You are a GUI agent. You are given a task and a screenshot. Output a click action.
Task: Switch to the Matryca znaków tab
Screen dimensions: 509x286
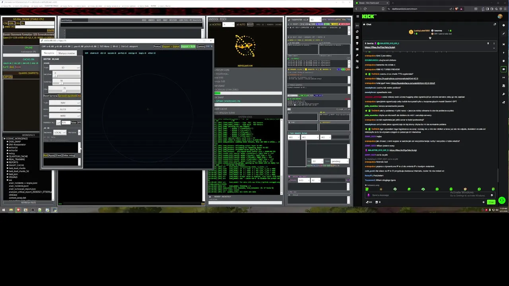coord(66,53)
